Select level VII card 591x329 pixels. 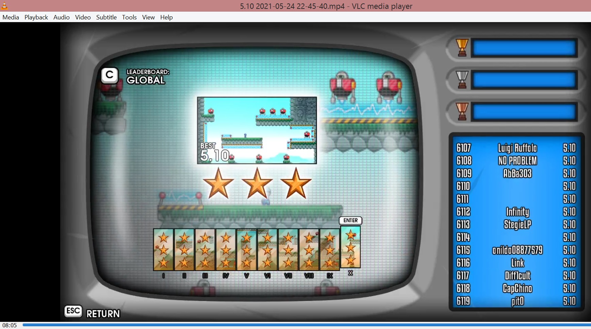click(x=288, y=250)
